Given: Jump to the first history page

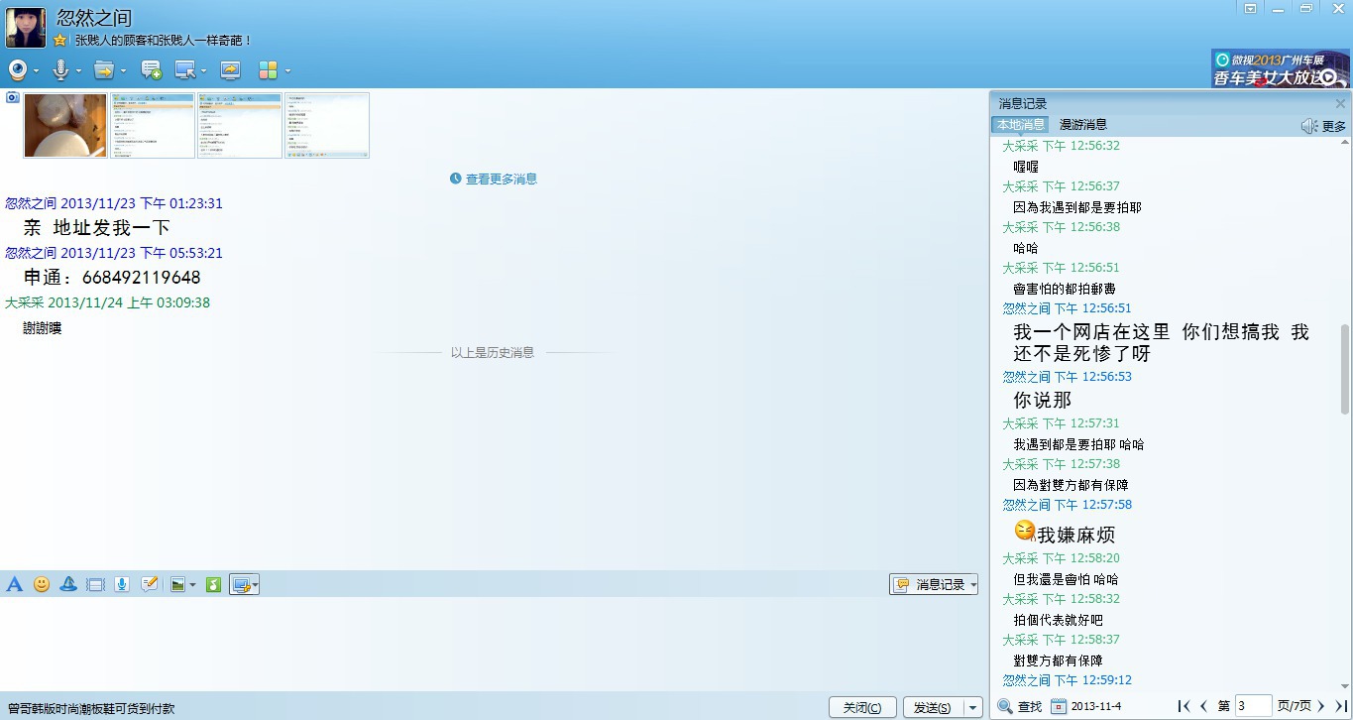Looking at the screenshot, I should (x=1184, y=706).
